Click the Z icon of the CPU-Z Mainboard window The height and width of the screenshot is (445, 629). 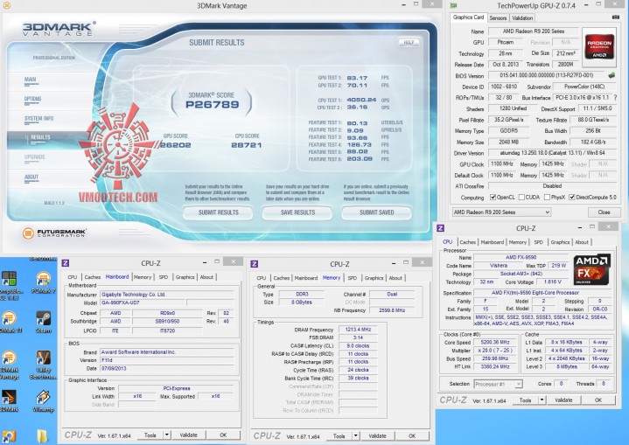tap(66, 263)
